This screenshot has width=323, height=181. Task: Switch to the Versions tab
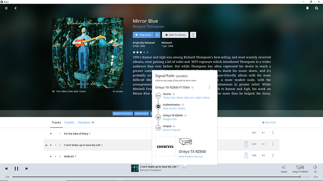[84, 123]
